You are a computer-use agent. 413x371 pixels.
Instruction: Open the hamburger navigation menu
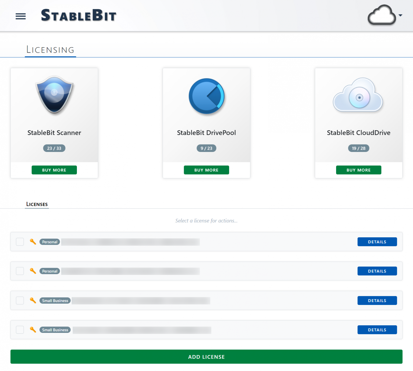pyautogui.click(x=20, y=16)
